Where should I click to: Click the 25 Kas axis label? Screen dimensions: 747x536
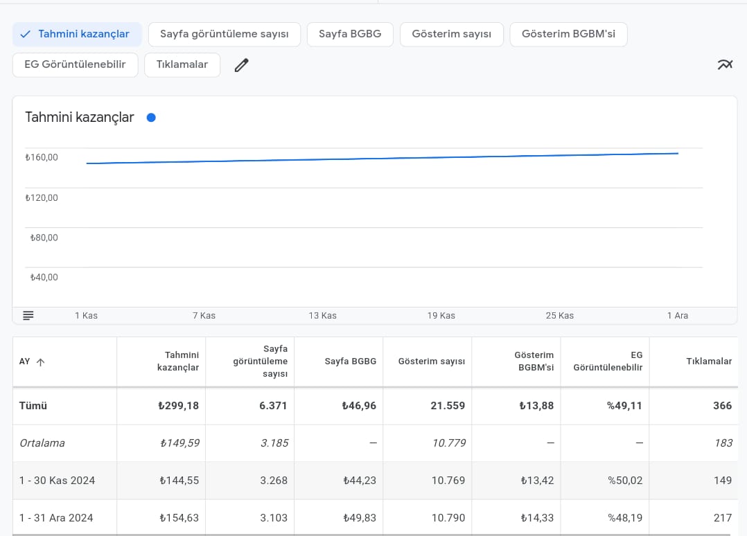coord(560,316)
